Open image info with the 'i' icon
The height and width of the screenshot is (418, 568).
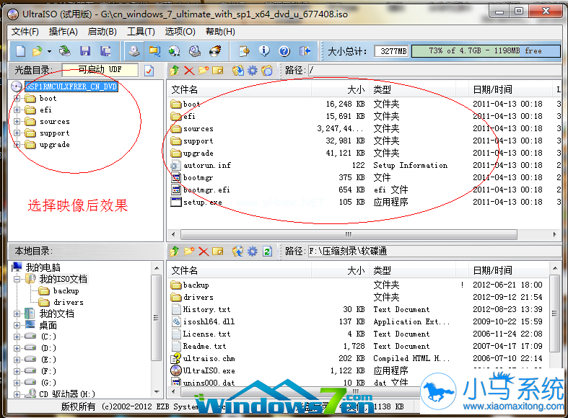click(x=264, y=51)
